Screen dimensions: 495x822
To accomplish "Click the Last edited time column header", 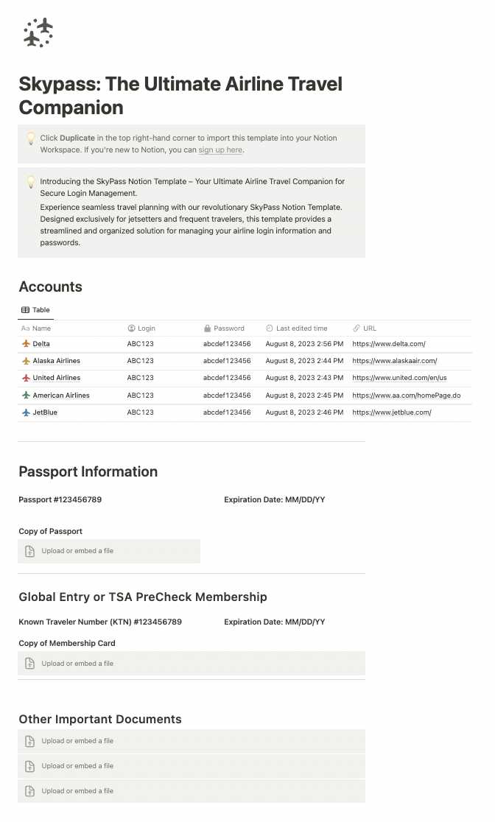I will (301, 329).
